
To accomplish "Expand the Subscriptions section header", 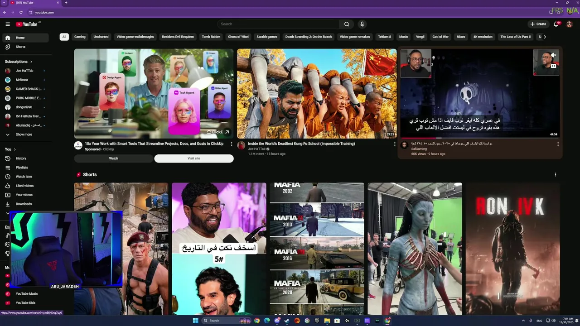I will [x=19, y=62].
